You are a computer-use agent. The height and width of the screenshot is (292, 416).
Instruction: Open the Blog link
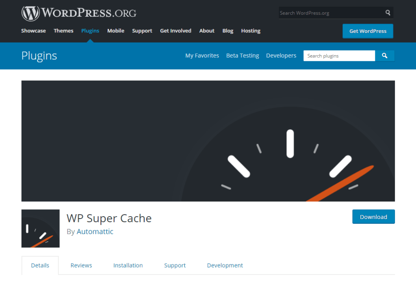[x=227, y=31]
